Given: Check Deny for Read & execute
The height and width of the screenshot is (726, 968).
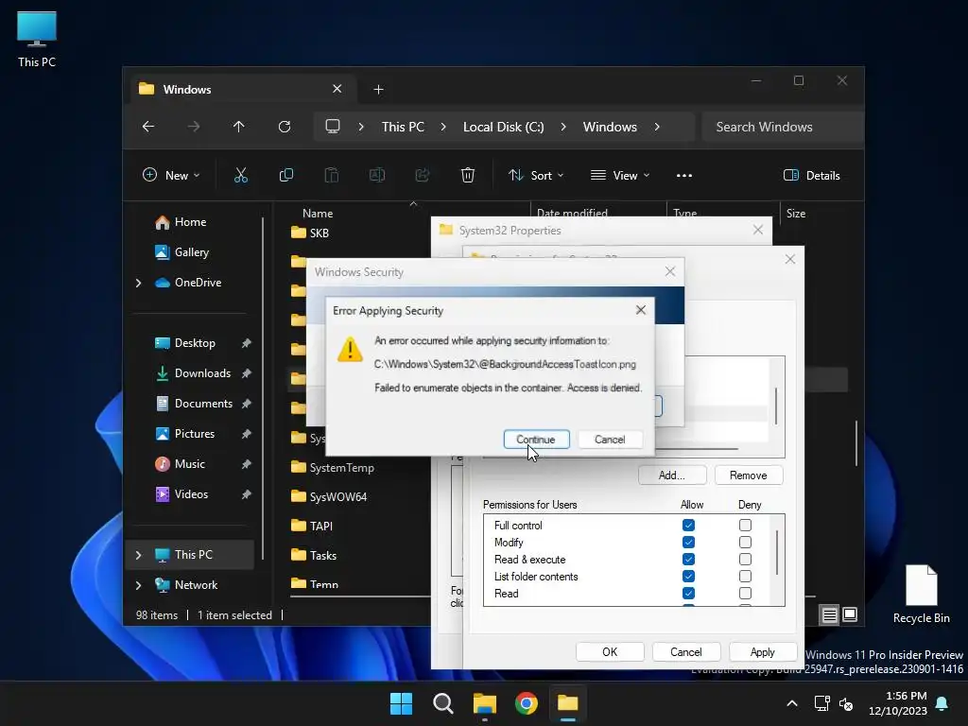Looking at the screenshot, I should pyautogui.click(x=745, y=559).
